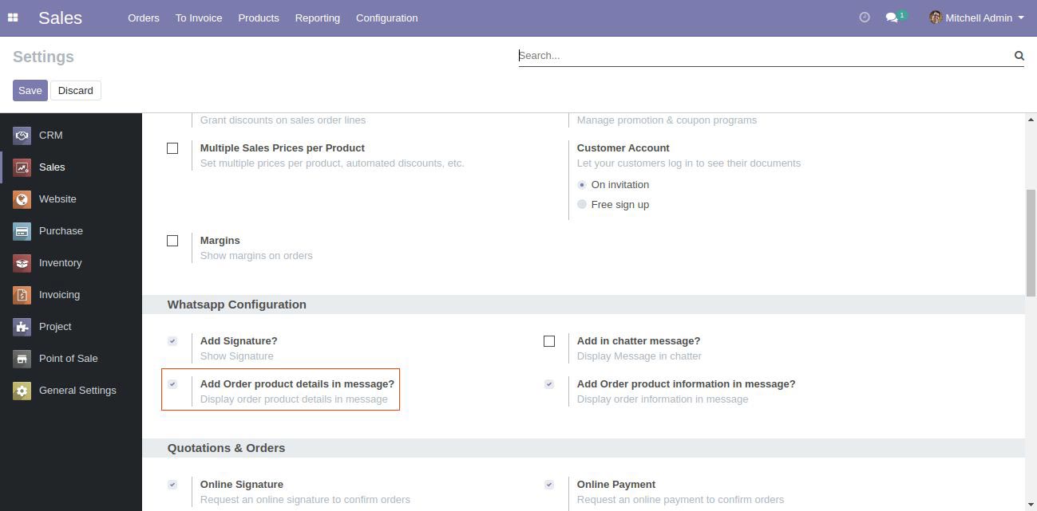Click the scrollbar up arrow
The height and width of the screenshot is (511, 1037).
1031,120
